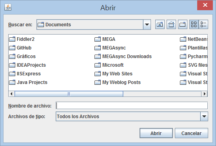Switch to List view toggle
Screen dimensions: 216x146
pos(194,24)
